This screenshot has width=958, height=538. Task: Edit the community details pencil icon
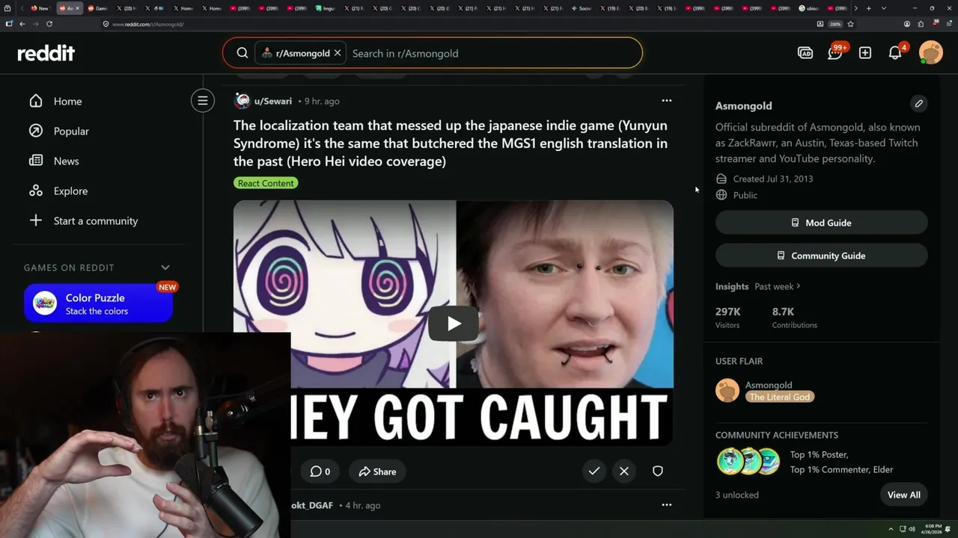click(x=918, y=103)
